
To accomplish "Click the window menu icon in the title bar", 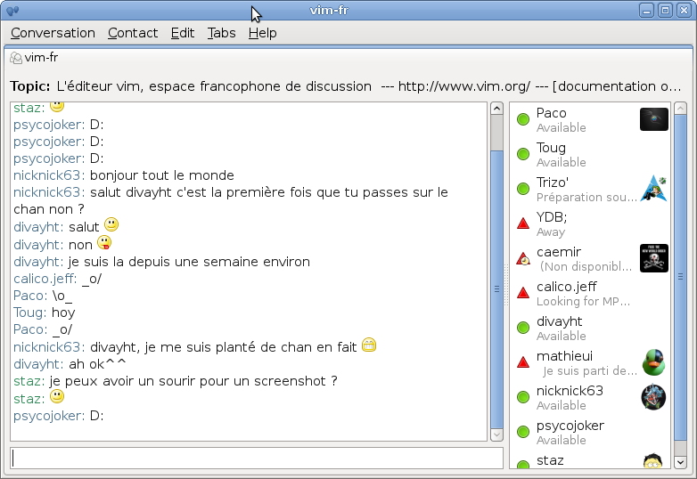I will click(x=12, y=10).
